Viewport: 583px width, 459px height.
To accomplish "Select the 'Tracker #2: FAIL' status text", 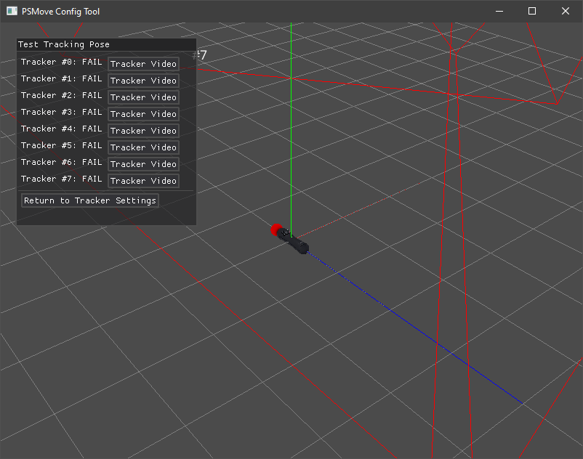I will pyautogui.click(x=61, y=95).
